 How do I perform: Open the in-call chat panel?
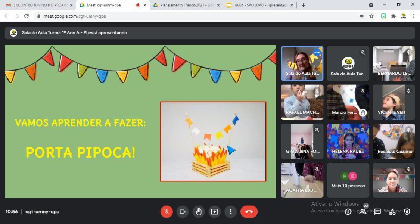378,212
